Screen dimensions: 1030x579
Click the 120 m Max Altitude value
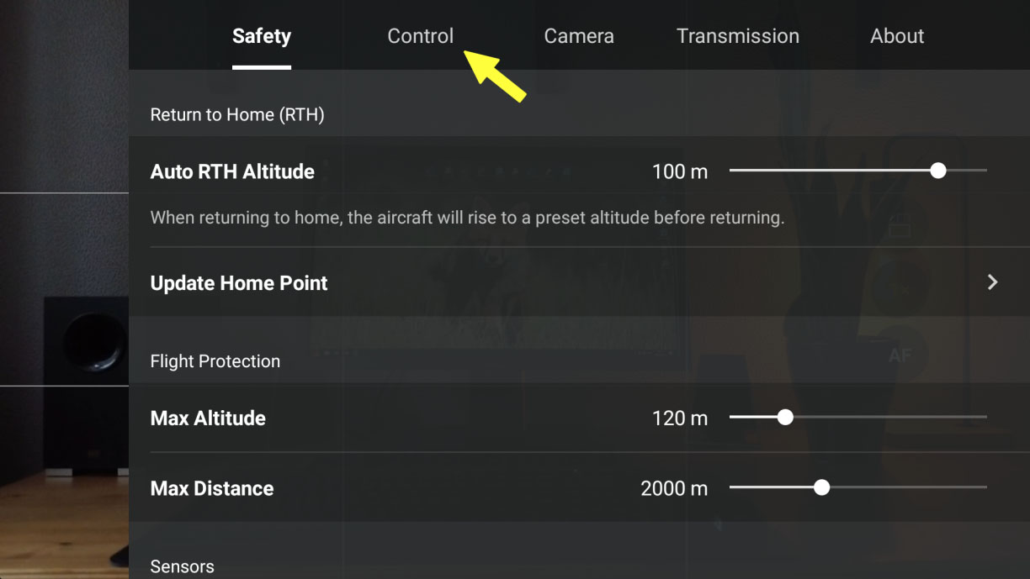(x=680, y=418)
